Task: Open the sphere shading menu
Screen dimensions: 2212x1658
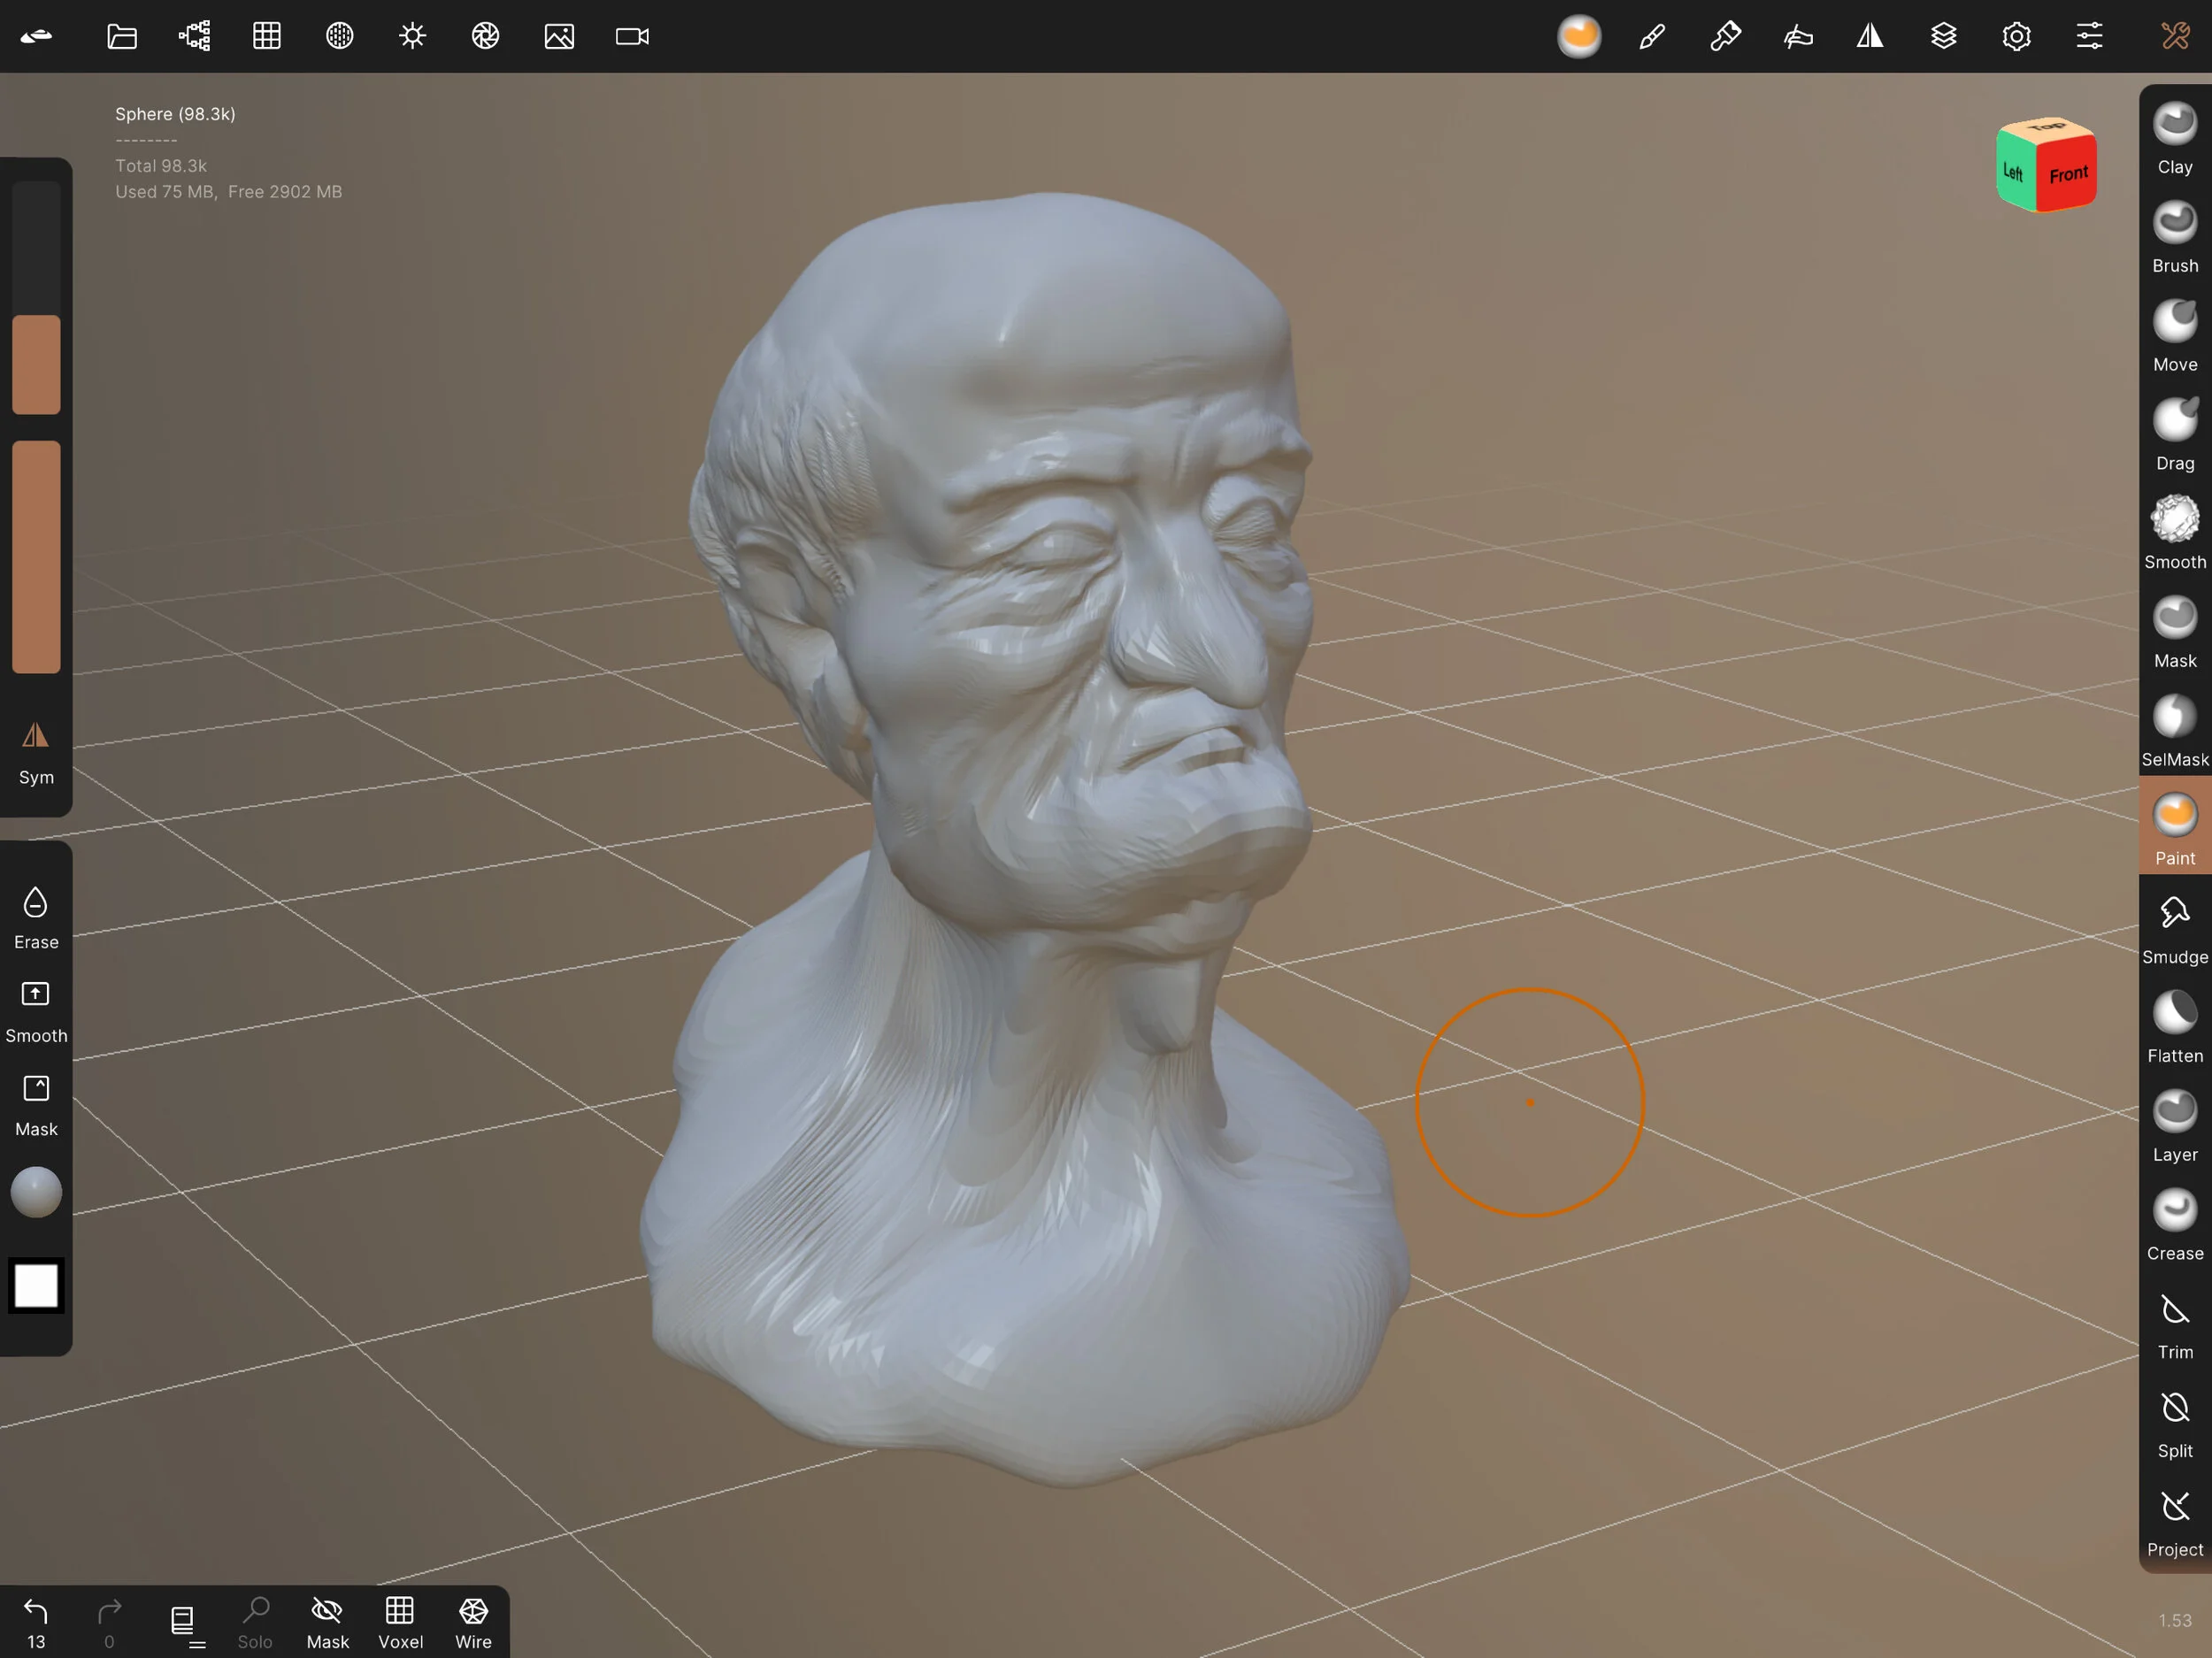Action: [340, 37]
